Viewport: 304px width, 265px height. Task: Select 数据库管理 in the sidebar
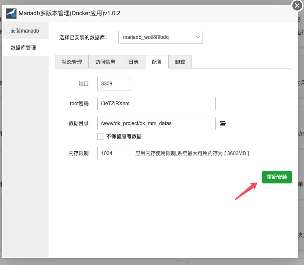pos(25,48)
